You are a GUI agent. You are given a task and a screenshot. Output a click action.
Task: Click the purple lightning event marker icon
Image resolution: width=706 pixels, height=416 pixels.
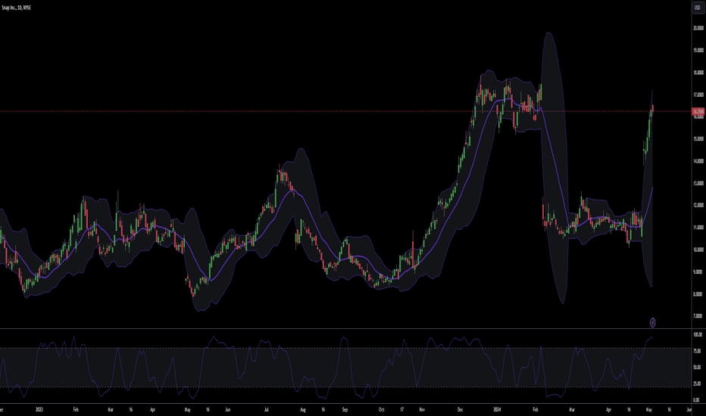[652, 322]
